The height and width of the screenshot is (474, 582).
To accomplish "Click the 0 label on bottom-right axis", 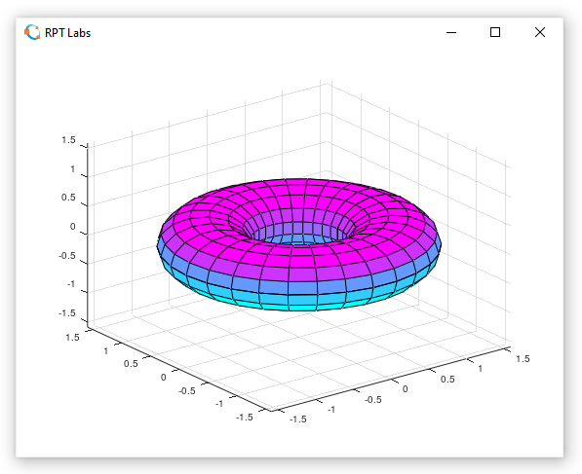I will point(406,389).
